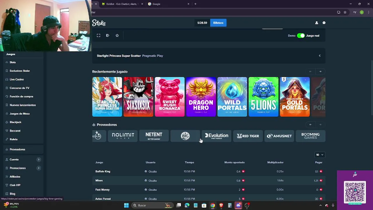Image resolution: width=373 pixels, height=210 pixels.
Task: Click Mines in bets table
Action: pyautogui.click(x=99, y=181)
